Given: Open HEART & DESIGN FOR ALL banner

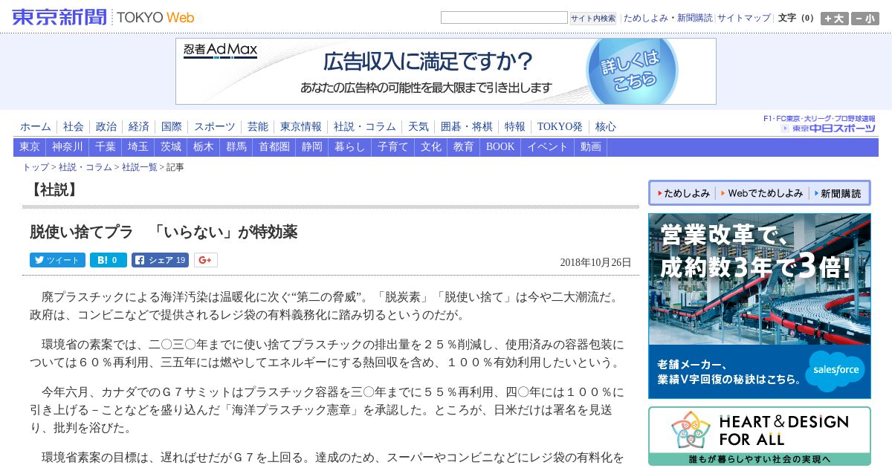Looking at the screenshot, I should [x=760, y=436].
